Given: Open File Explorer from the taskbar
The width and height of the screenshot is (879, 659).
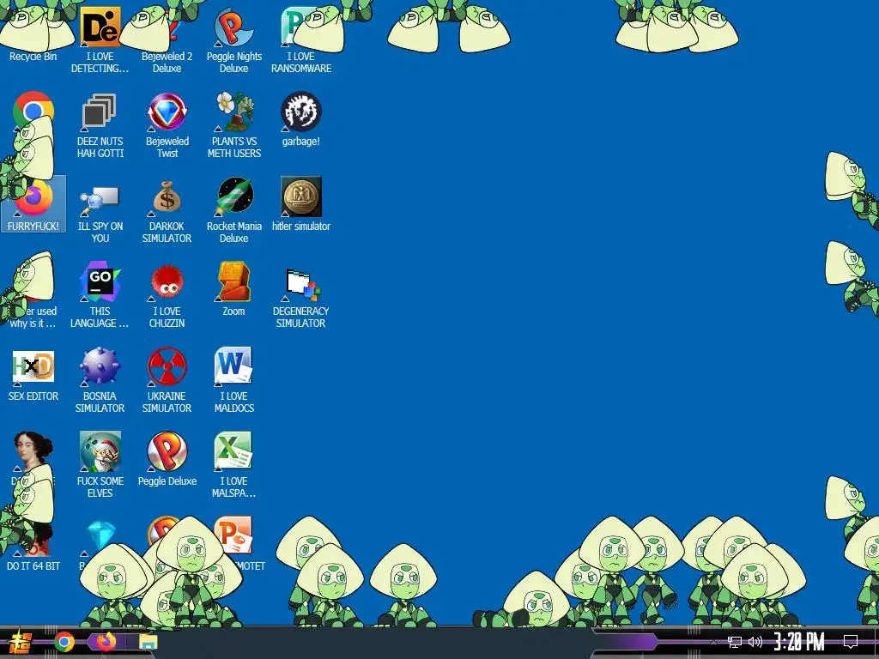Looking at the screenshot, I should pyautogui.click(x=148, y=642).
